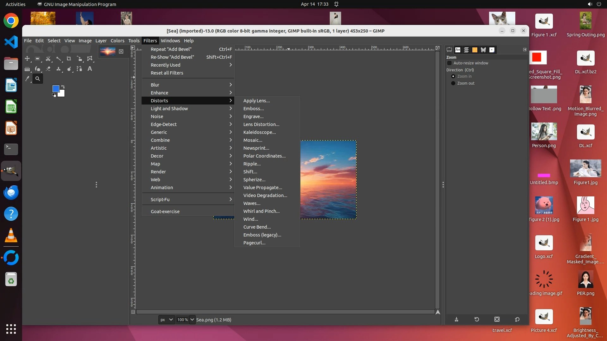607x341 pixels.
Task: Select the Text tool
Action: (x=90, y=69)
